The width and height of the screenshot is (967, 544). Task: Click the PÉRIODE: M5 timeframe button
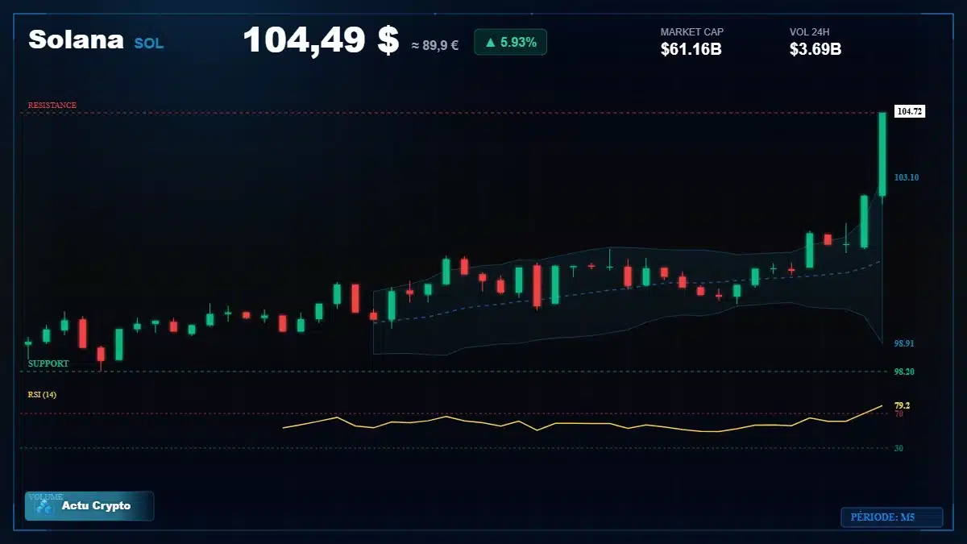point(891,517)
